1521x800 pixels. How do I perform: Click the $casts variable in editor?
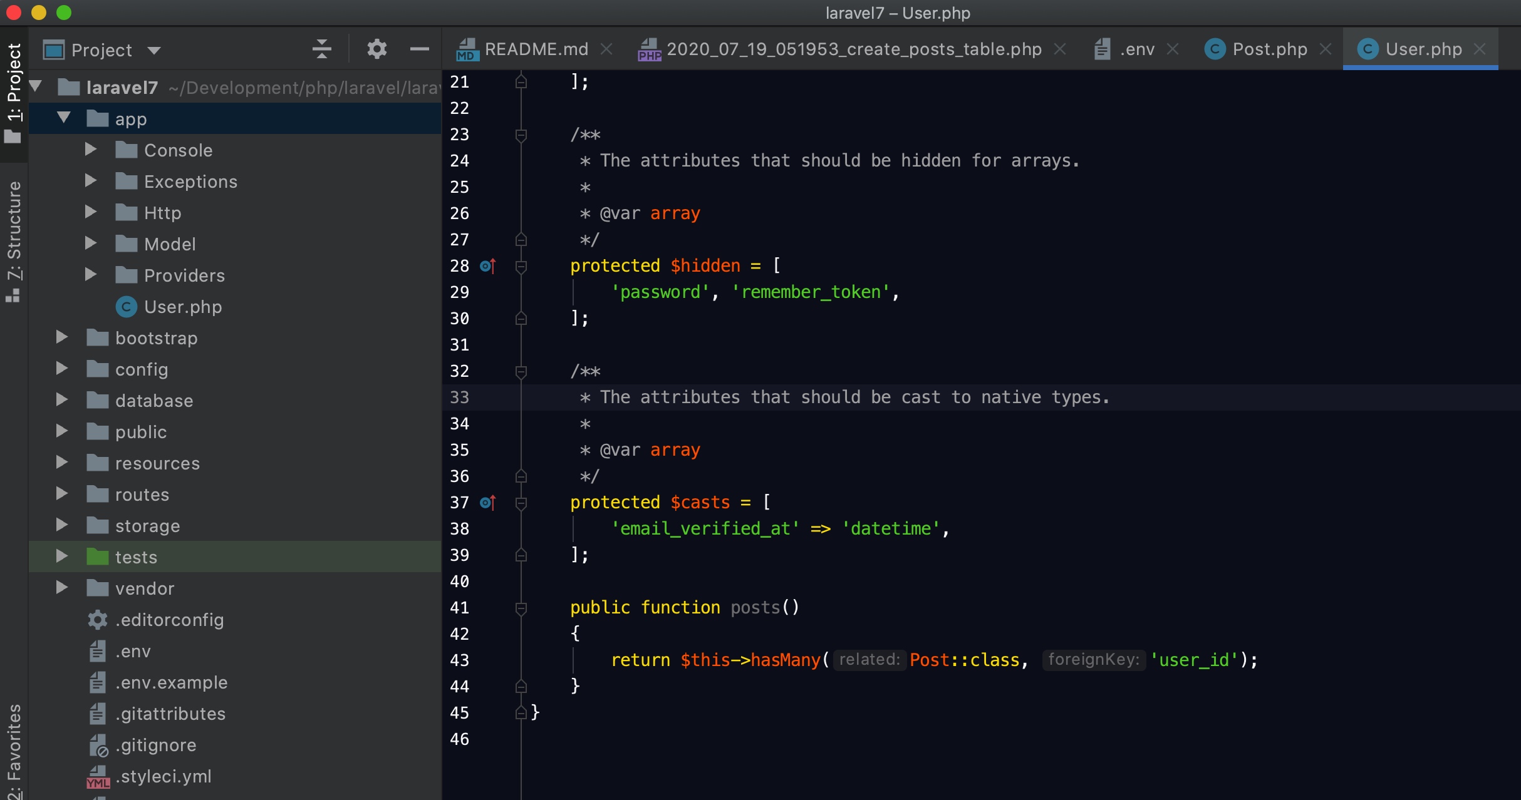pyautogui.click(x=700, y=503)
